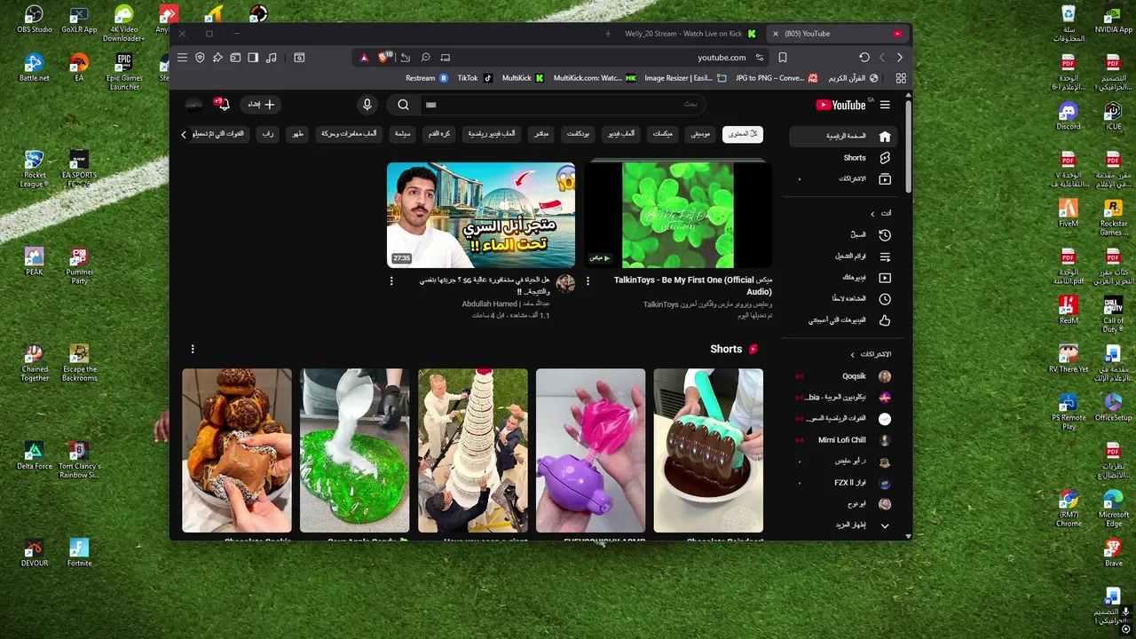1136x639 pixels.
Task: Open Watch later in sidebar
Action: pyautogui.click(x=843, y=299)
